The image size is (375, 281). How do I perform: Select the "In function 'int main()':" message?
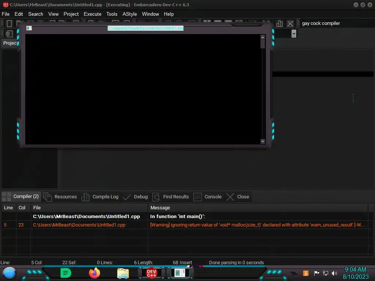(178, 217)
